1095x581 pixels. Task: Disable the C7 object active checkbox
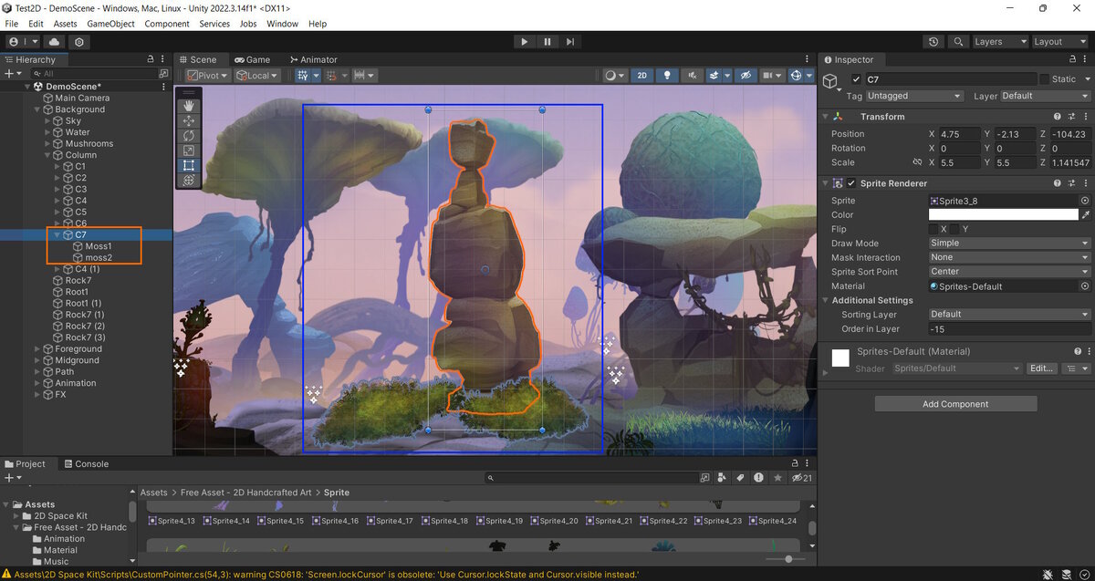[856, 79]
